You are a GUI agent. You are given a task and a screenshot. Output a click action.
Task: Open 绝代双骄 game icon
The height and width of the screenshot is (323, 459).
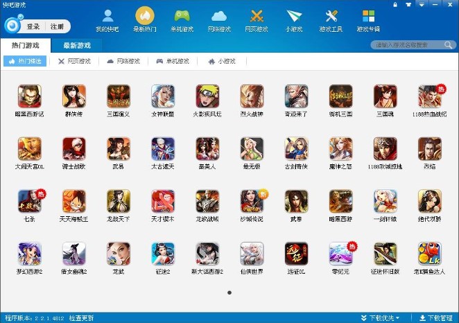pyautogui.click(x=430, y=201)
